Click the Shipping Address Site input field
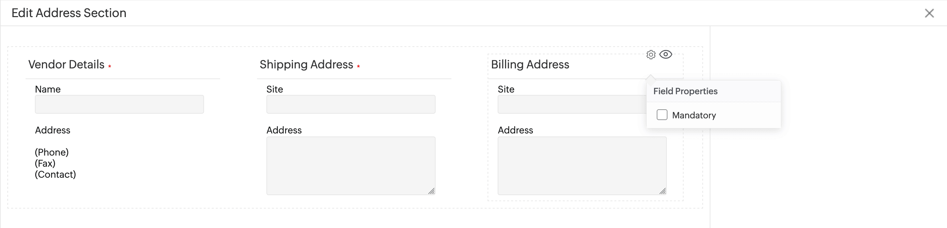The width and height of the screenshot is (947, 228). pos(351,104)
